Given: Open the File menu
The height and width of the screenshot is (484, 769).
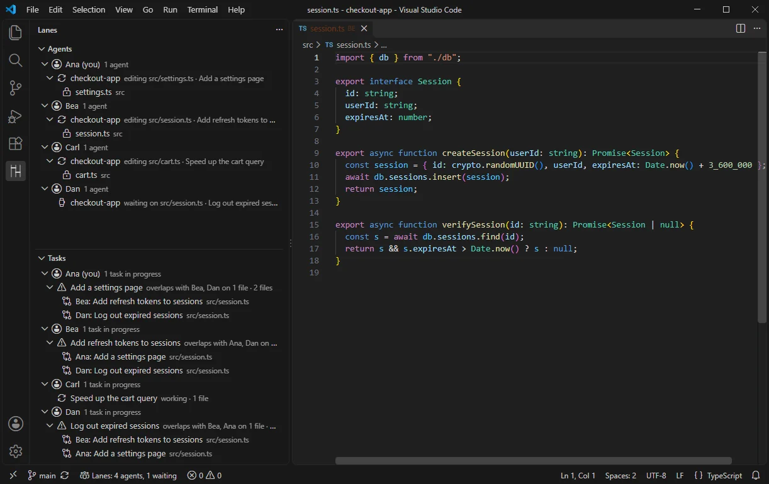Looking at the screenshot, I should click(33, 9).
